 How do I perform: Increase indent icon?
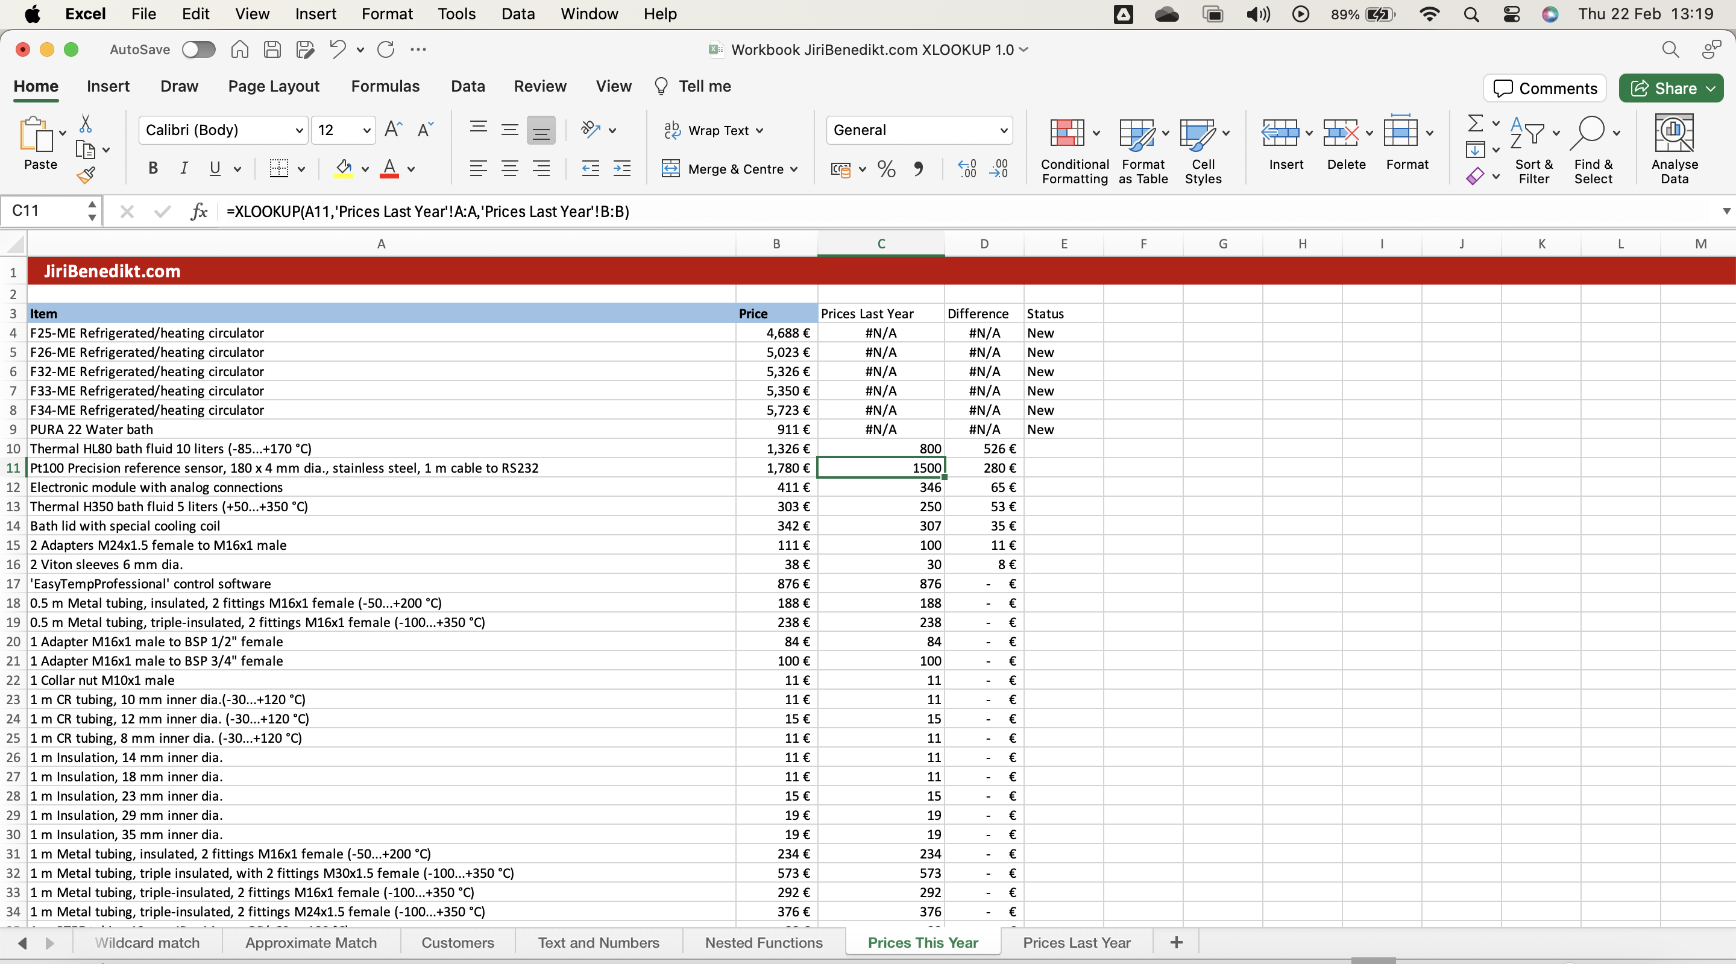[622, 169]
